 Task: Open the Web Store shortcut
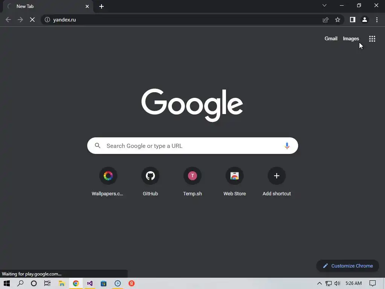[235, 181]
